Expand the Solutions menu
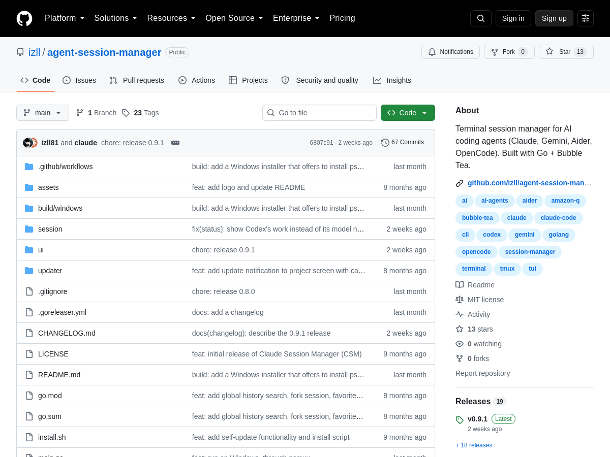The height and width of the screenshot is (457, 610). 116,18
